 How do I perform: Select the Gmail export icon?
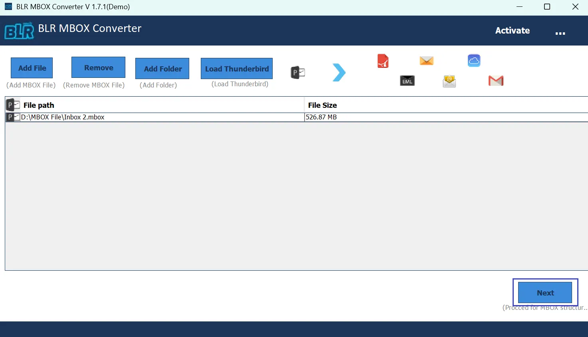point(495,80)
